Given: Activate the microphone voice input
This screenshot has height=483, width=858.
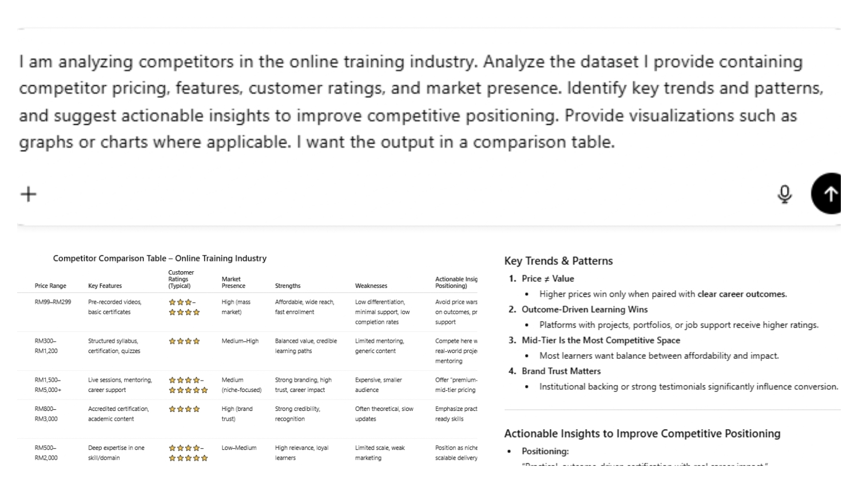Looking at the screenshot, I should (785, 194).
